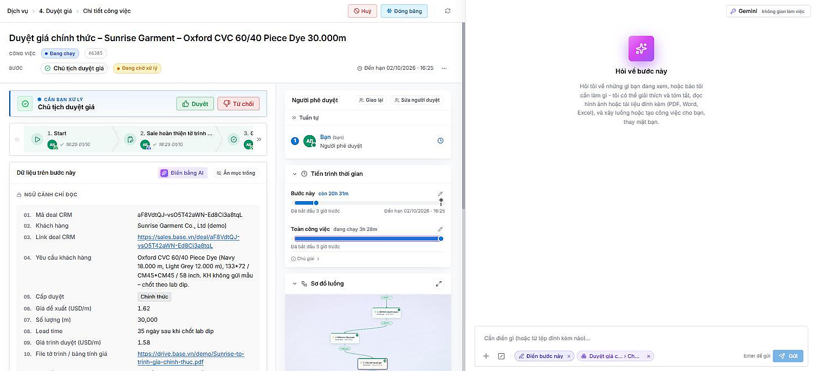Expand the flow diagram to fullscreen

(439, 283)
